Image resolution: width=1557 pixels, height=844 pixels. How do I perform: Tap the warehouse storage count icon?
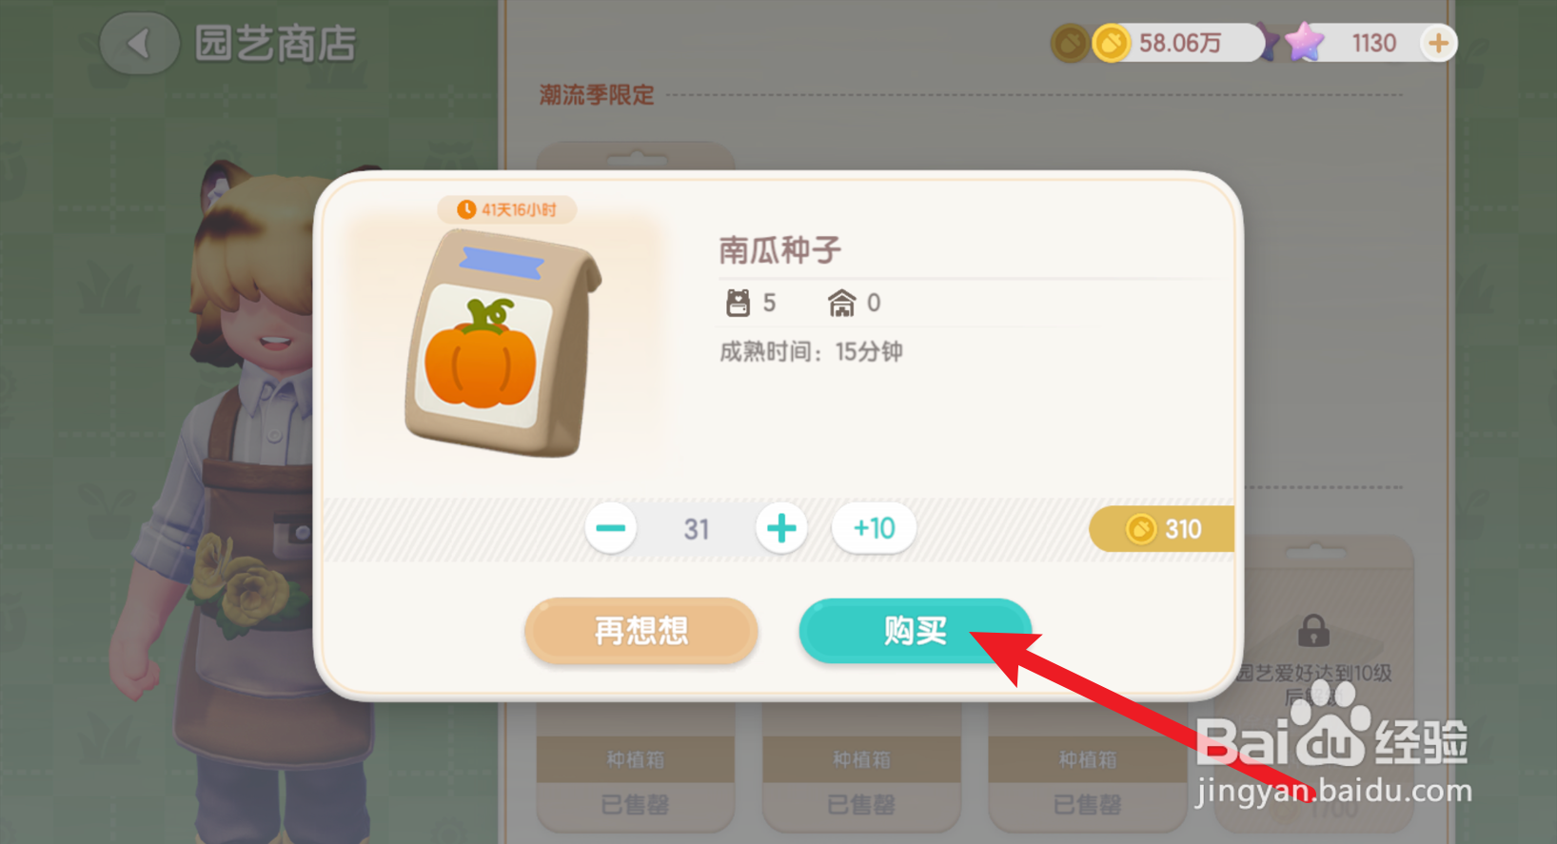click(x=841, y=303)
